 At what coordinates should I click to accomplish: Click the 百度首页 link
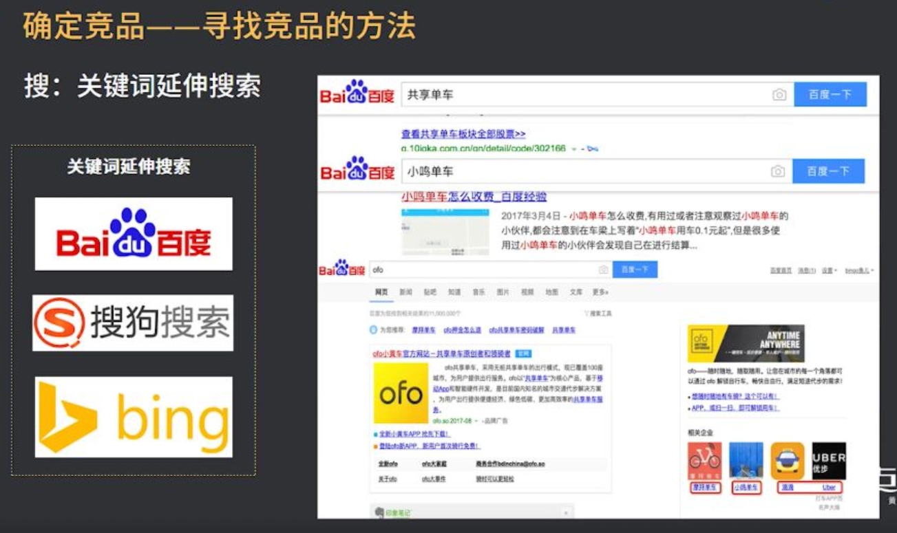tap(781, 271)
